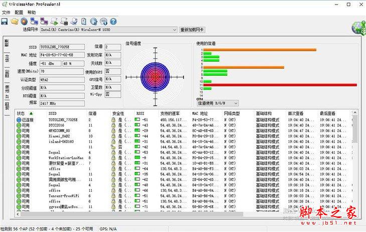Sort list by RSSI column header
The image size is (366, 232).
(x=140, y=113)
